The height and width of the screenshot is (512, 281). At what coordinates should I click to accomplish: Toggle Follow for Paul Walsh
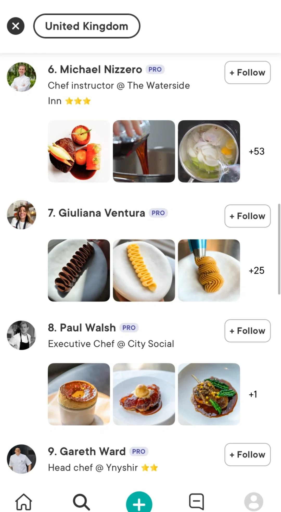(247, 331)
